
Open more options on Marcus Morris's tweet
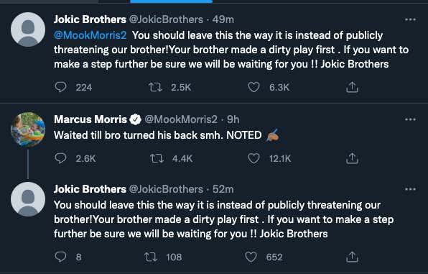pos(410,119)
